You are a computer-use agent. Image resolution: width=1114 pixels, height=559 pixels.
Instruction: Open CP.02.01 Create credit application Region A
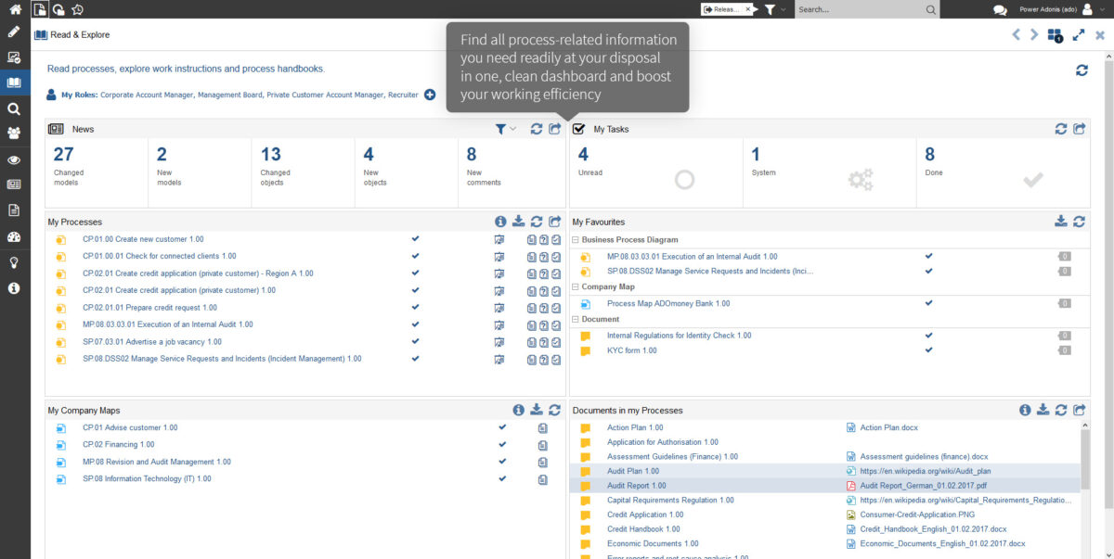tap(198, 273)
